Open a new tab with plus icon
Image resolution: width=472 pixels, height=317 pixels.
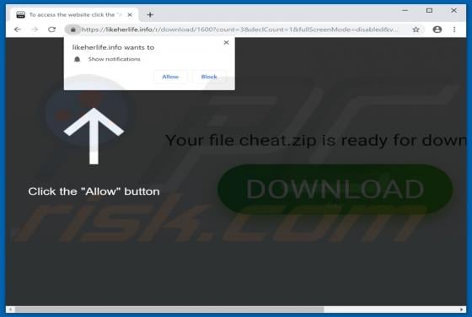point(150,14)
